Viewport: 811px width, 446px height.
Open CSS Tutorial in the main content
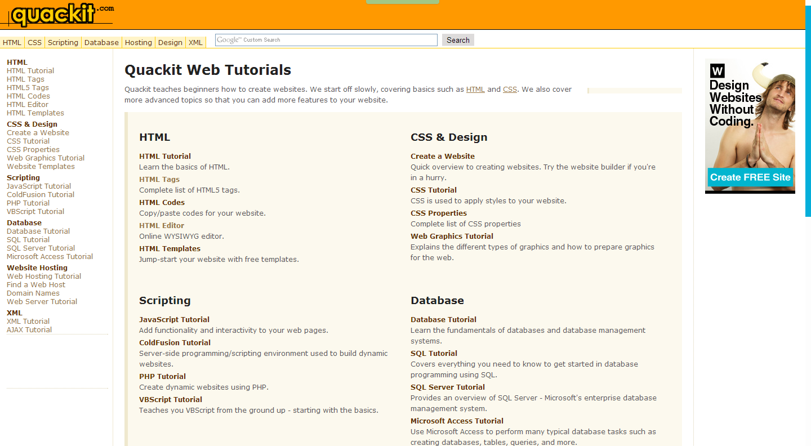click(x=434, y=190)
